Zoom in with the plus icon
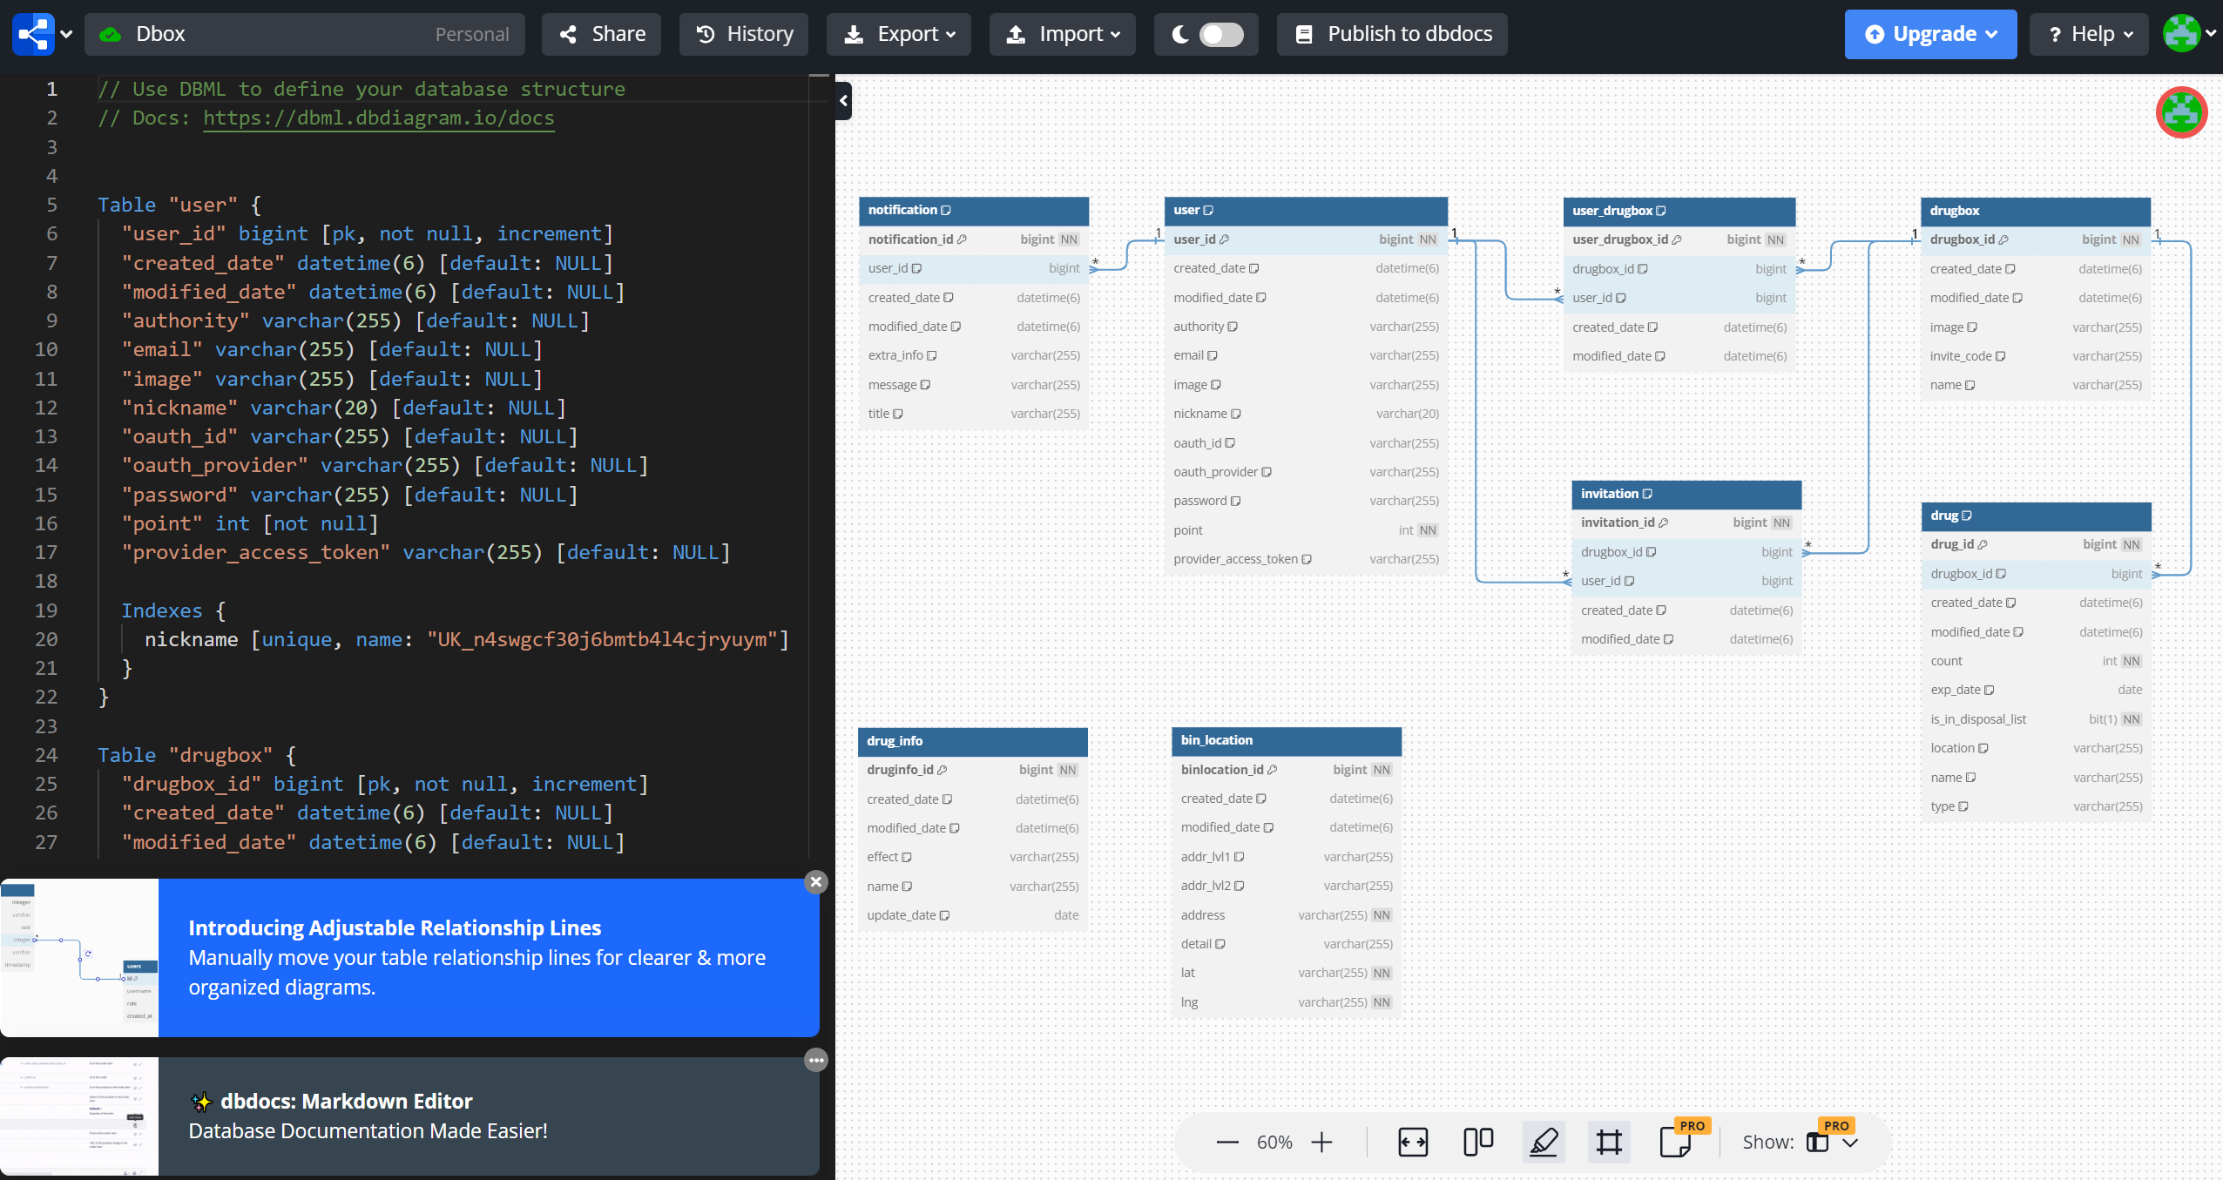2223x1180 pixels. click(x=1321, y=1142)
